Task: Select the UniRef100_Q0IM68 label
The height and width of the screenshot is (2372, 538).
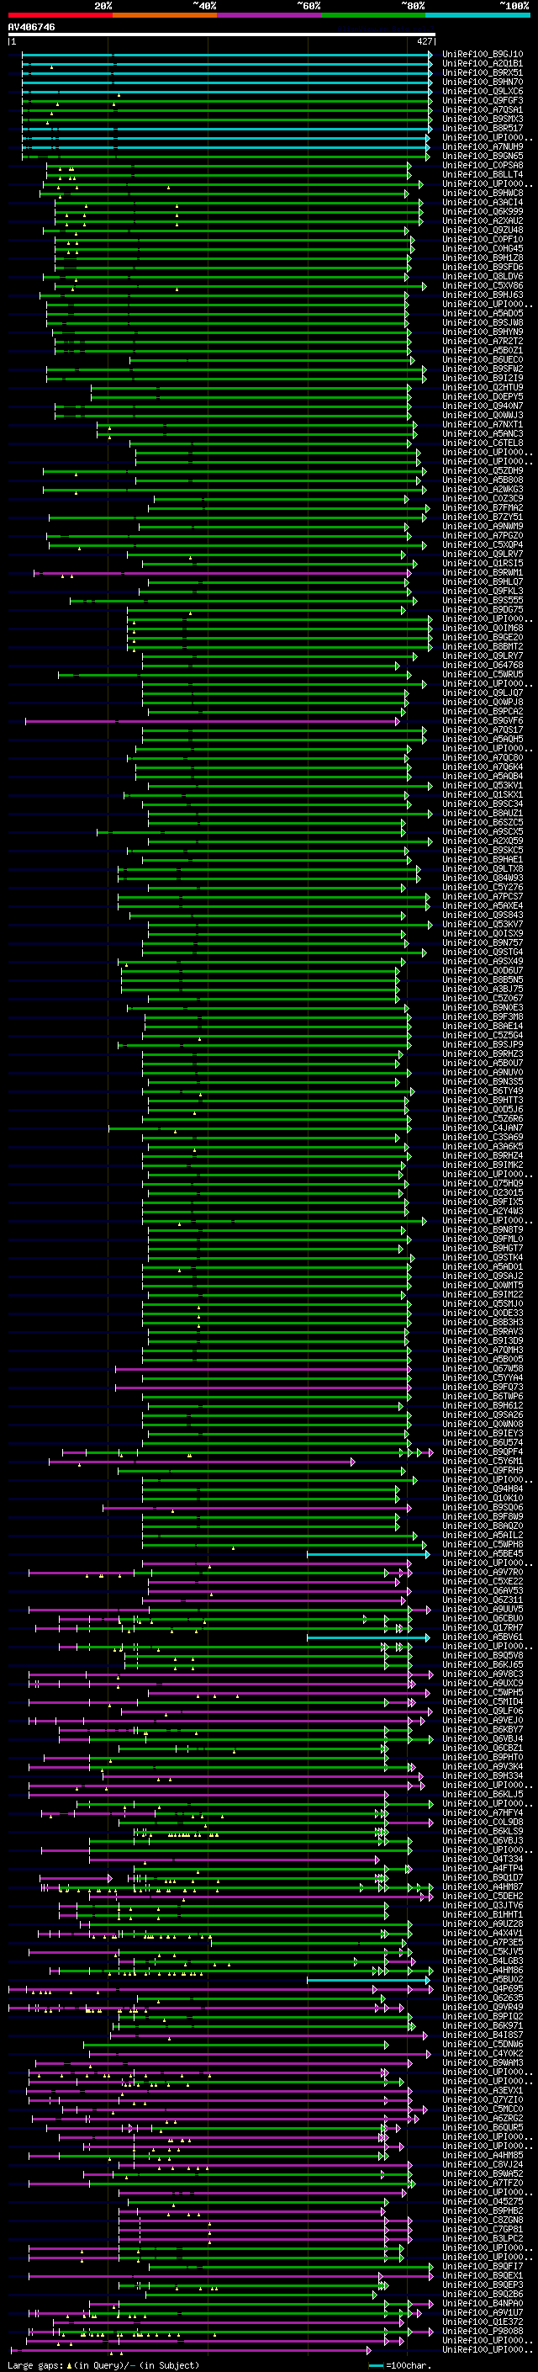Action: click(482, 628)
